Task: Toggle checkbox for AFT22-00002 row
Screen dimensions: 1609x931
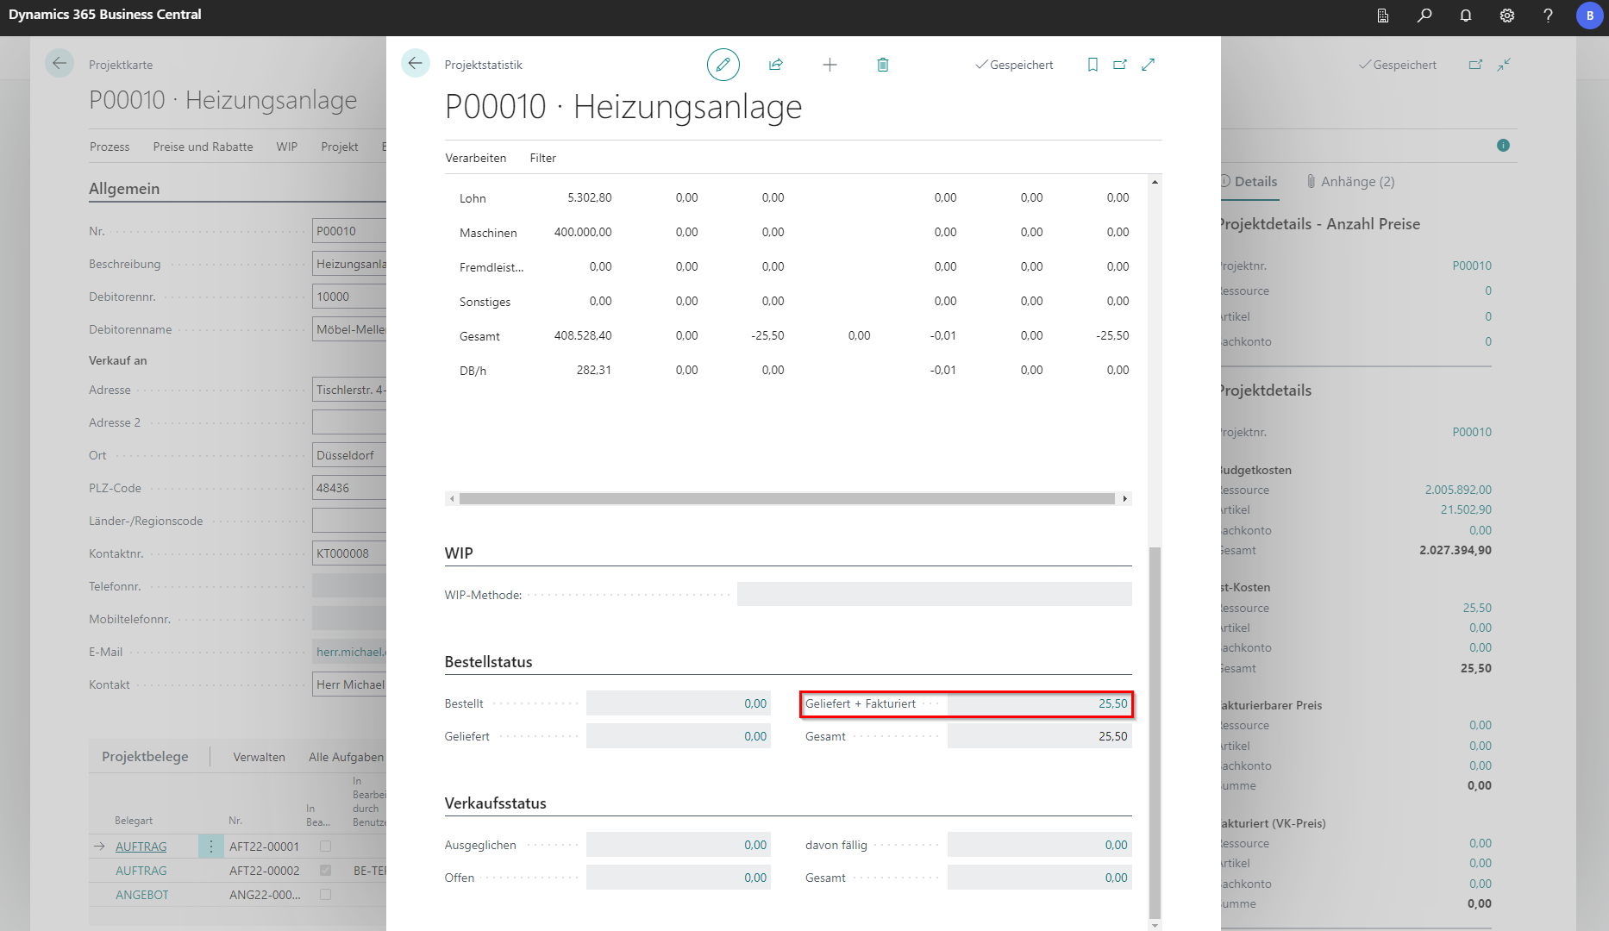Action: click(x=325, y=871)
